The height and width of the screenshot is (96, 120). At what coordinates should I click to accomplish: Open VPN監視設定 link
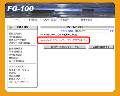click(x=15, y=55)
